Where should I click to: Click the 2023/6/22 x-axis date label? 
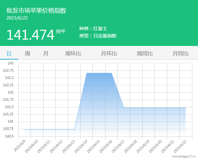point(180,146)
